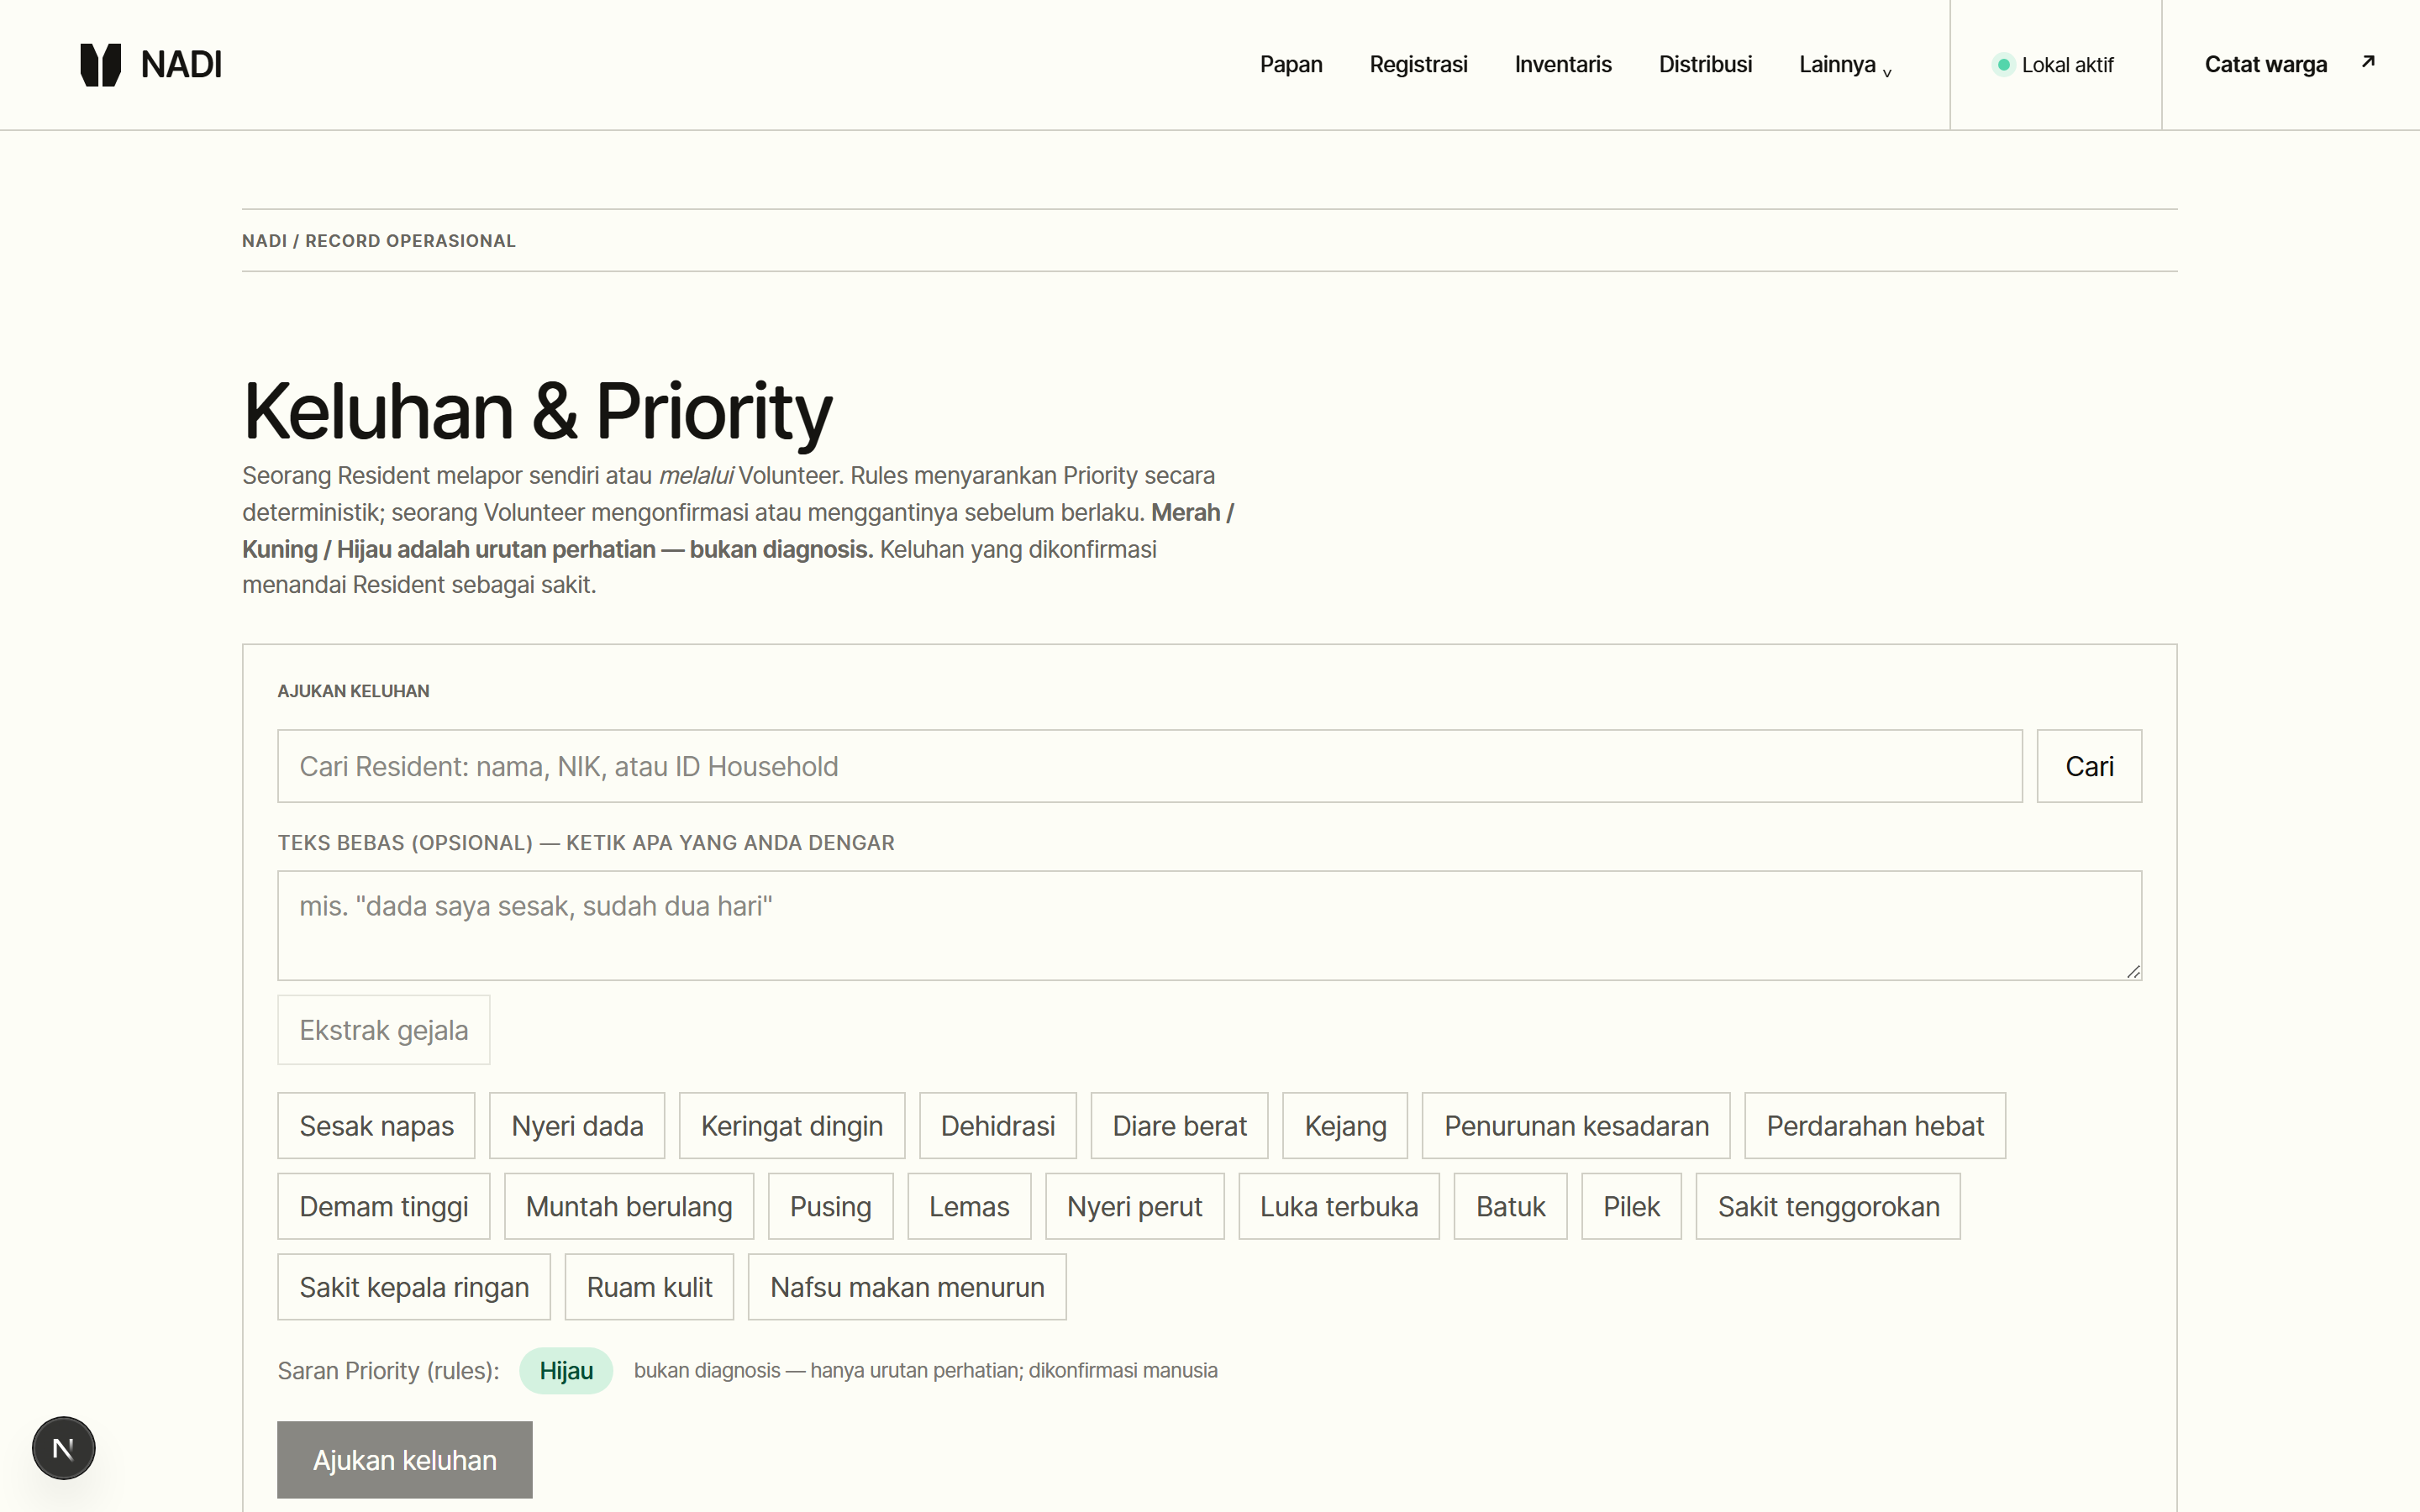This screenshot has height=1512, width=2420.
Task: Toggle the Perdarahan hebat symptom chip
Action: point(1875,1125)
